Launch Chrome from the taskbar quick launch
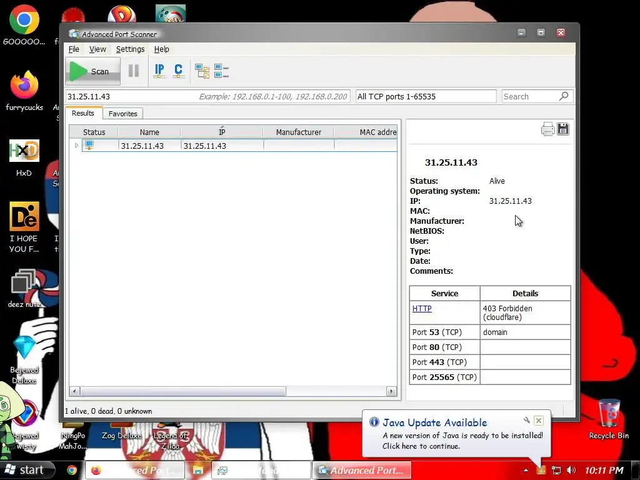 72,470
